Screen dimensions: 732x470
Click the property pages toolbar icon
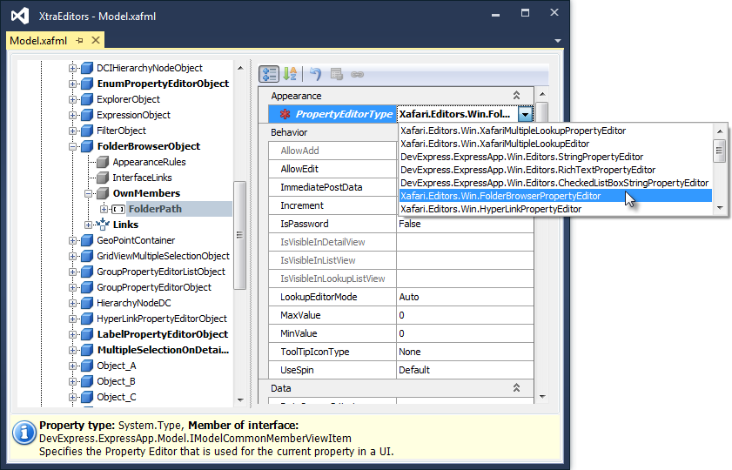point(336,74)
